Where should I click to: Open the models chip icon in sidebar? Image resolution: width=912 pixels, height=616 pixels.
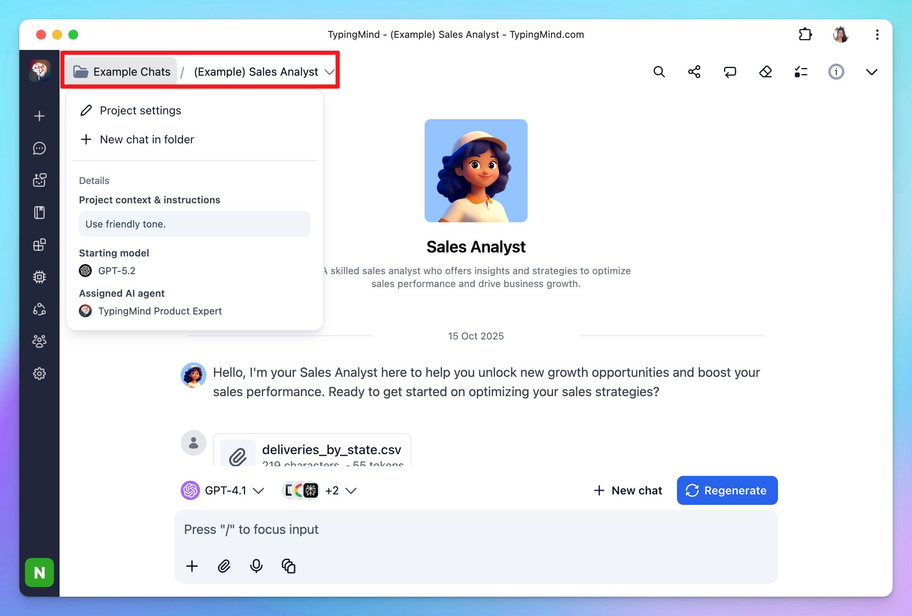pyautogui.click(x=39, y=277)
